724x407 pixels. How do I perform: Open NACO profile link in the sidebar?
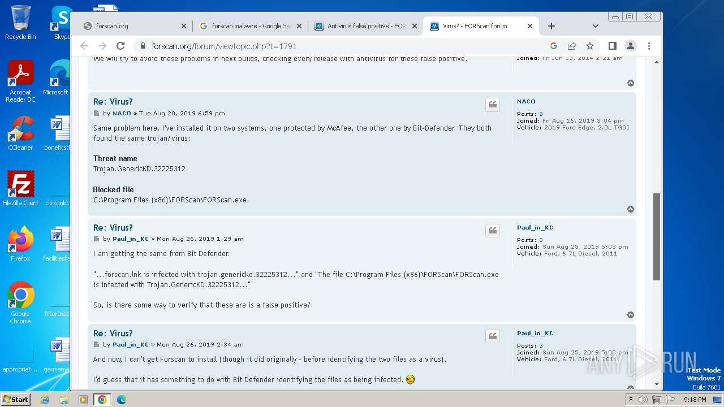(x=526, y=102)
